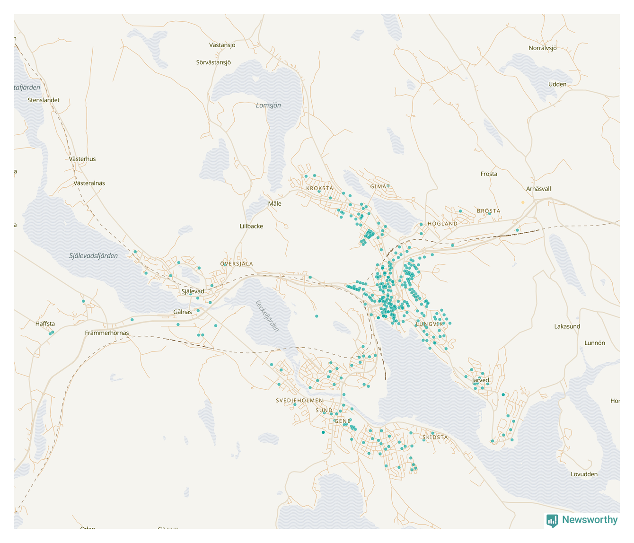This screenshot has height=543, width=634.
Task: Select the Stenslandet place name
Action: (44, 100)
